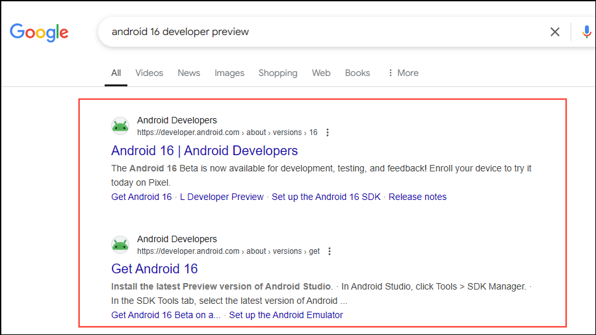Click the second result's URL breadcrumb ending in get
The image size is (596, 335).
228,251
